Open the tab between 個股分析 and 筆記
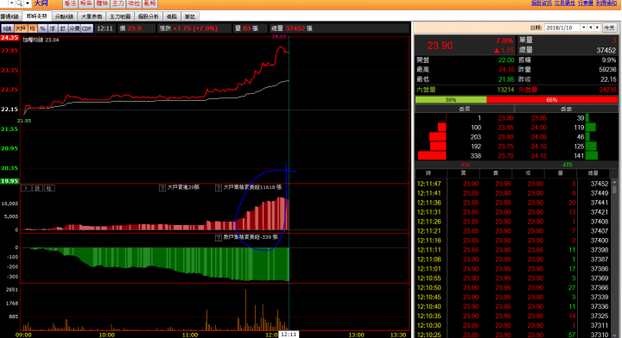622x338 pixels. click(x=172, y=16)
